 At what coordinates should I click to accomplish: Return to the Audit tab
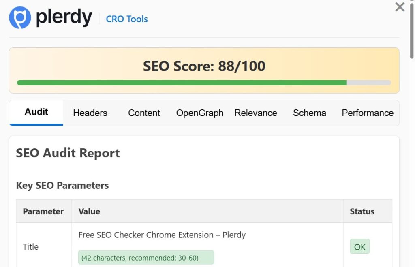pos(36,113)
